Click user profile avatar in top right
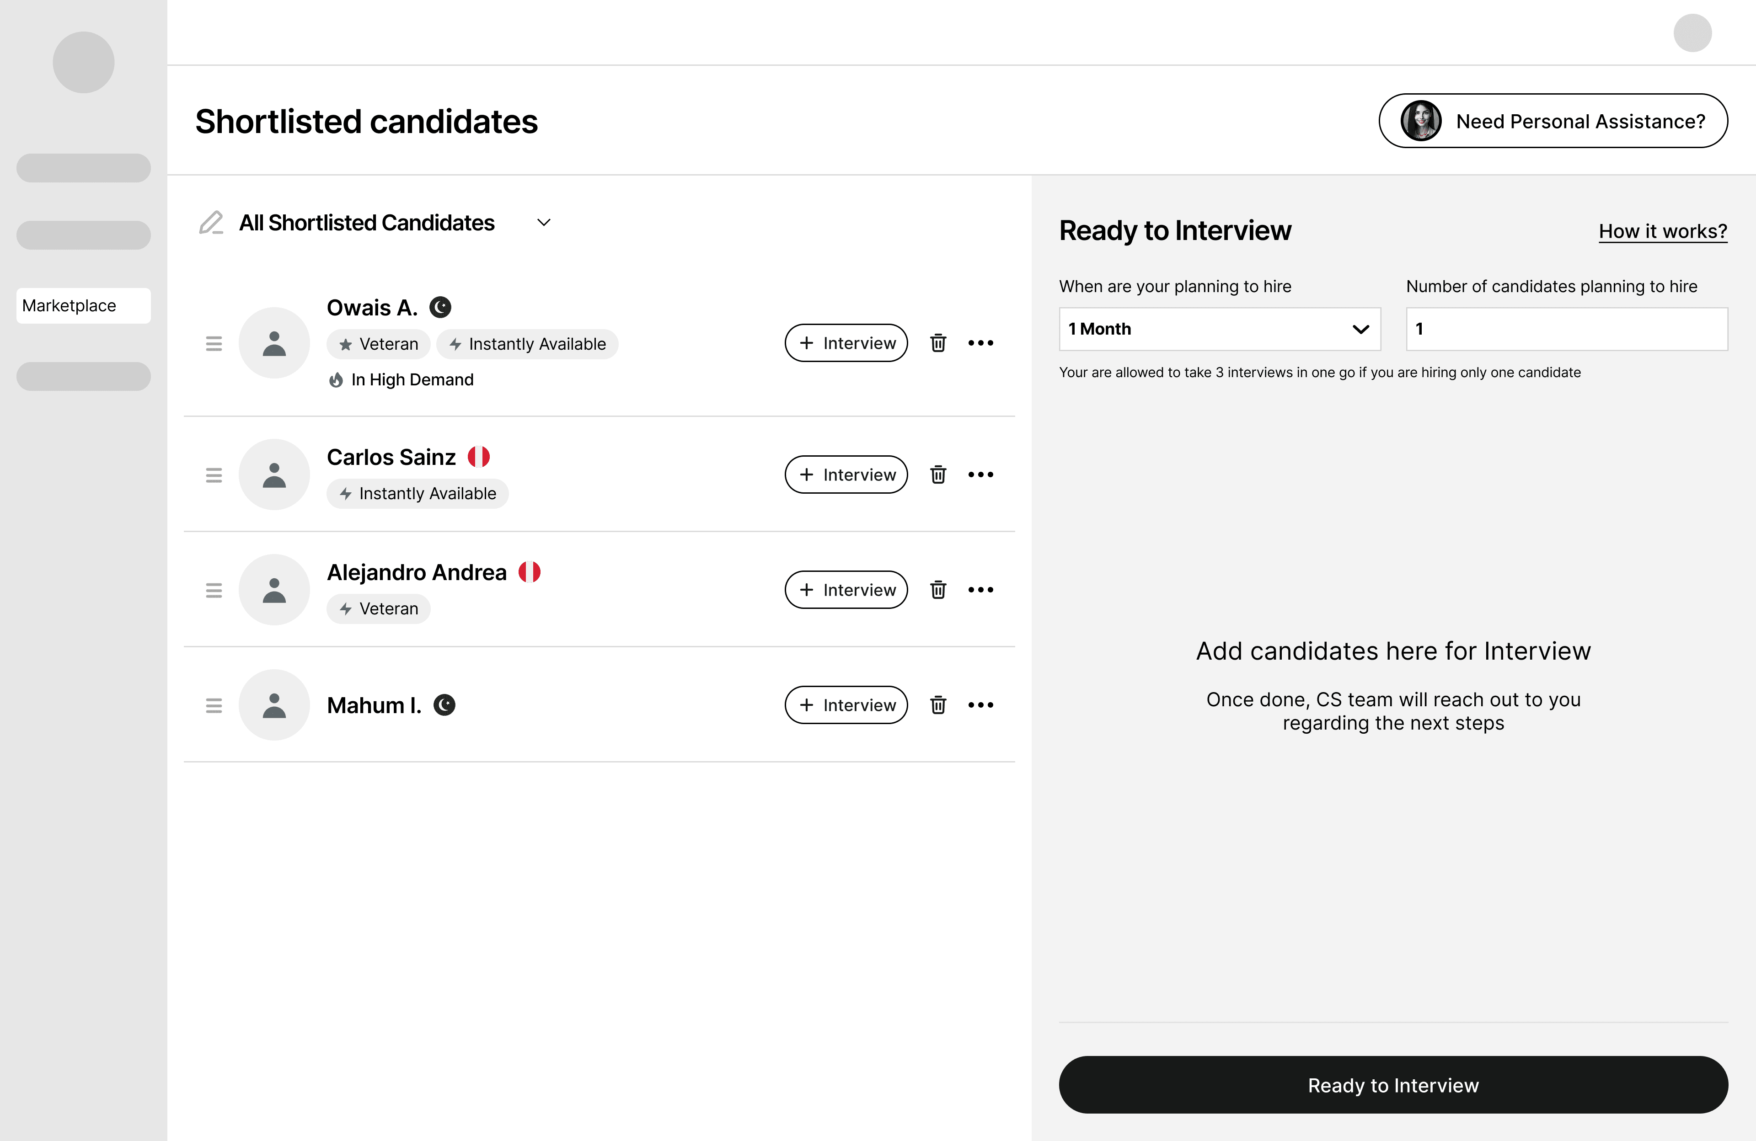 click(1692, 33)
